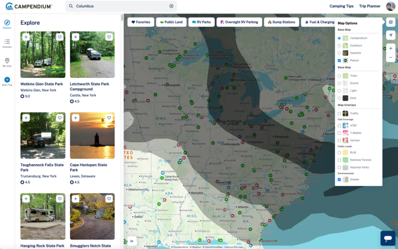Zoom out with the minus map button
The width and height of the screenshot is (398, 249).
point(391,57)
